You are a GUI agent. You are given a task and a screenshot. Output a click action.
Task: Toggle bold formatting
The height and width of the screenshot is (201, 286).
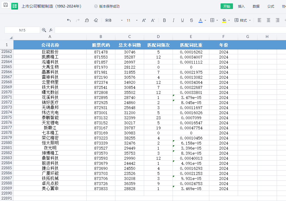coord(164,20)
